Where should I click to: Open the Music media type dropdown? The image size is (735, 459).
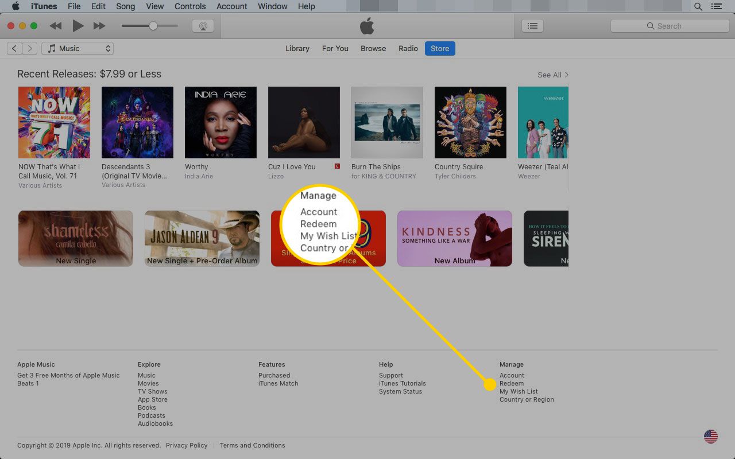[78, 49]
